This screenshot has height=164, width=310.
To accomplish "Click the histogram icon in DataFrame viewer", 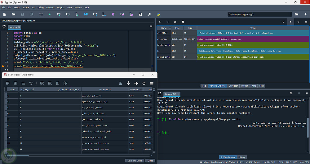I will (121, 83).
